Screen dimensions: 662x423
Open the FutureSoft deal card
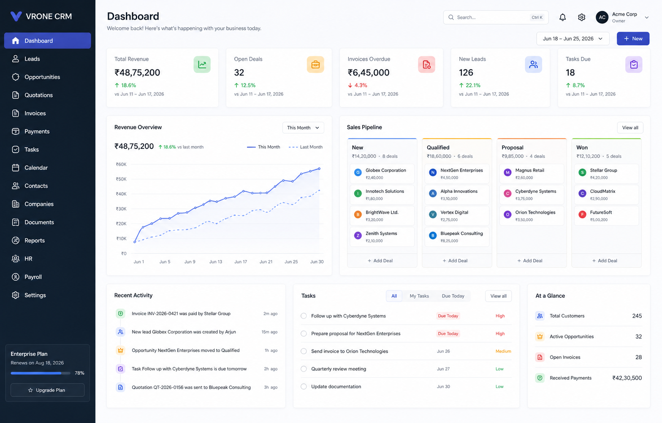pyautogui.click(x=606, y=216)
